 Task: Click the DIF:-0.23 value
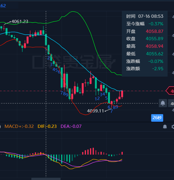click(x=47, y=126)
